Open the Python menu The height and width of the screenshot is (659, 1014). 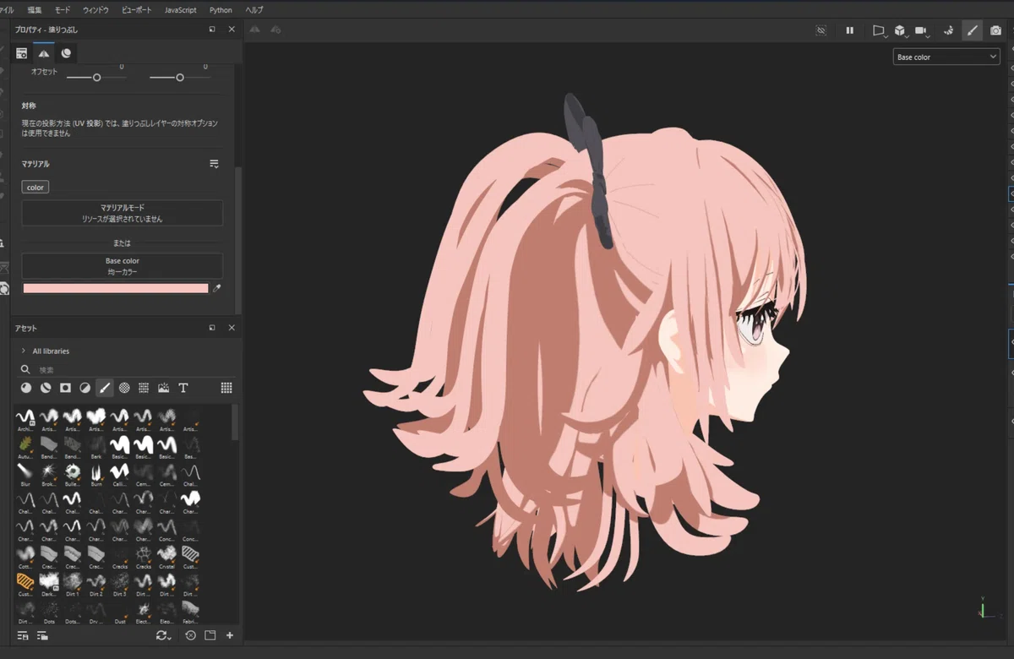click(221, 10)
